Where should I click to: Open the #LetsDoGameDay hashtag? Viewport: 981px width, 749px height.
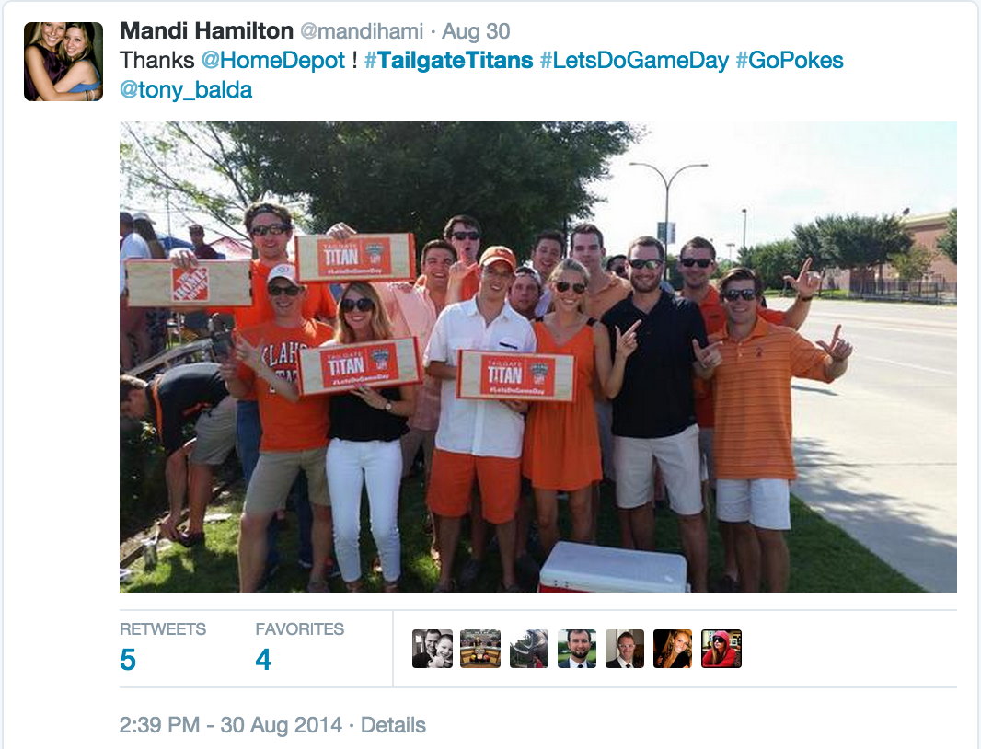[x=634, y=60]
